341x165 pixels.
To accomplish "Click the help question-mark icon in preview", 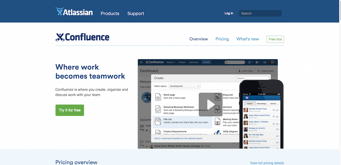I will (250, 63).
